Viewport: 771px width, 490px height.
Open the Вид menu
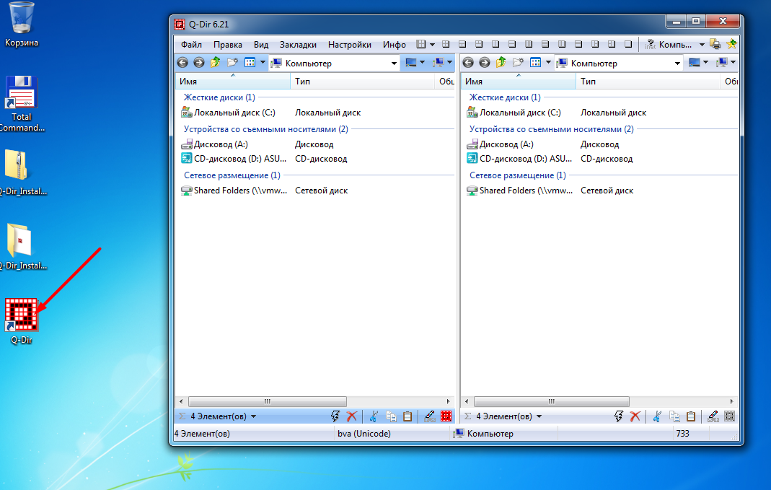261,44
